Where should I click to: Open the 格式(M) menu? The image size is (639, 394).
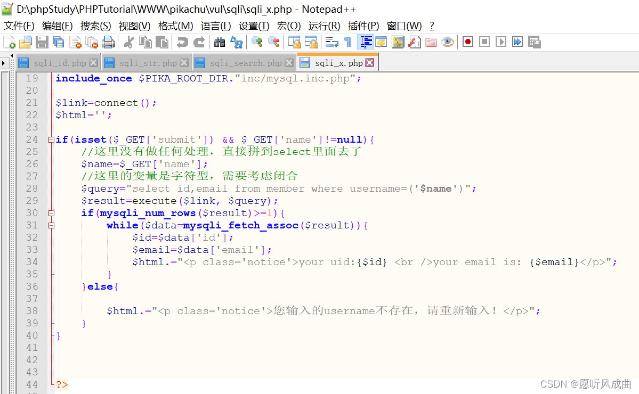click(175, 26)
